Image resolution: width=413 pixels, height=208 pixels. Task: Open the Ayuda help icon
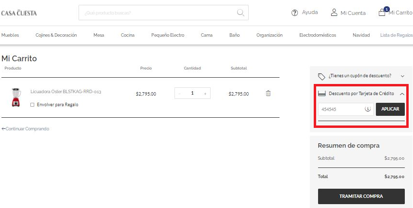[x=295, y=13]
